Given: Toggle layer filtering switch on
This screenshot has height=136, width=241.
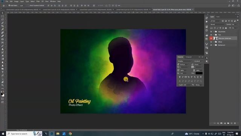Looking at the screenshot, I should click(x=238, y=20).
